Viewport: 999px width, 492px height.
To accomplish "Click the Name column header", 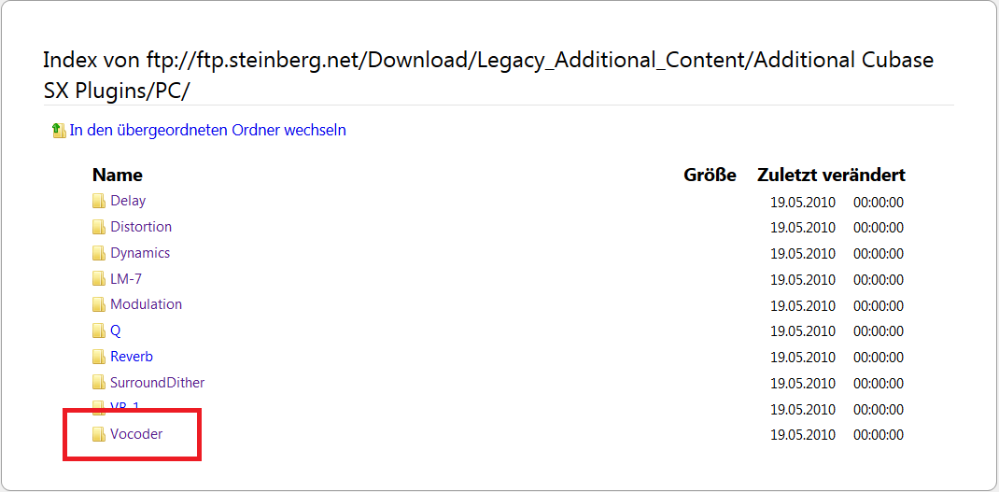I will [118, 175].
